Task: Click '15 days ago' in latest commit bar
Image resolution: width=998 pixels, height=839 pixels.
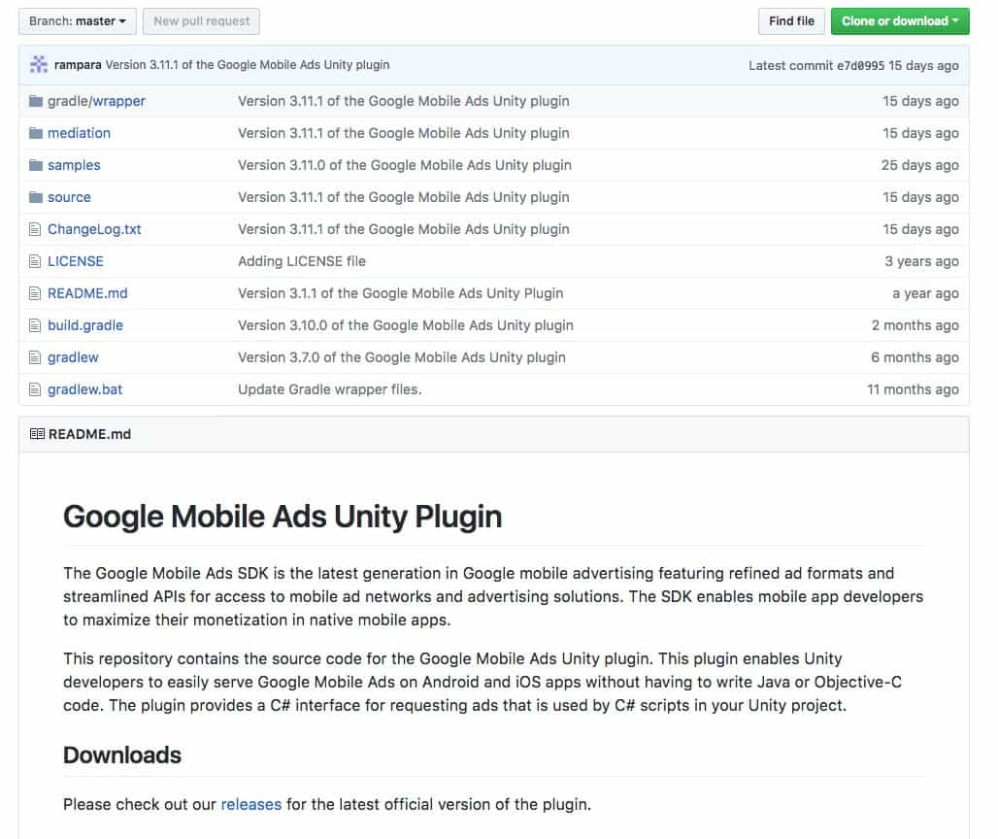Action: [x=923, y=66]
